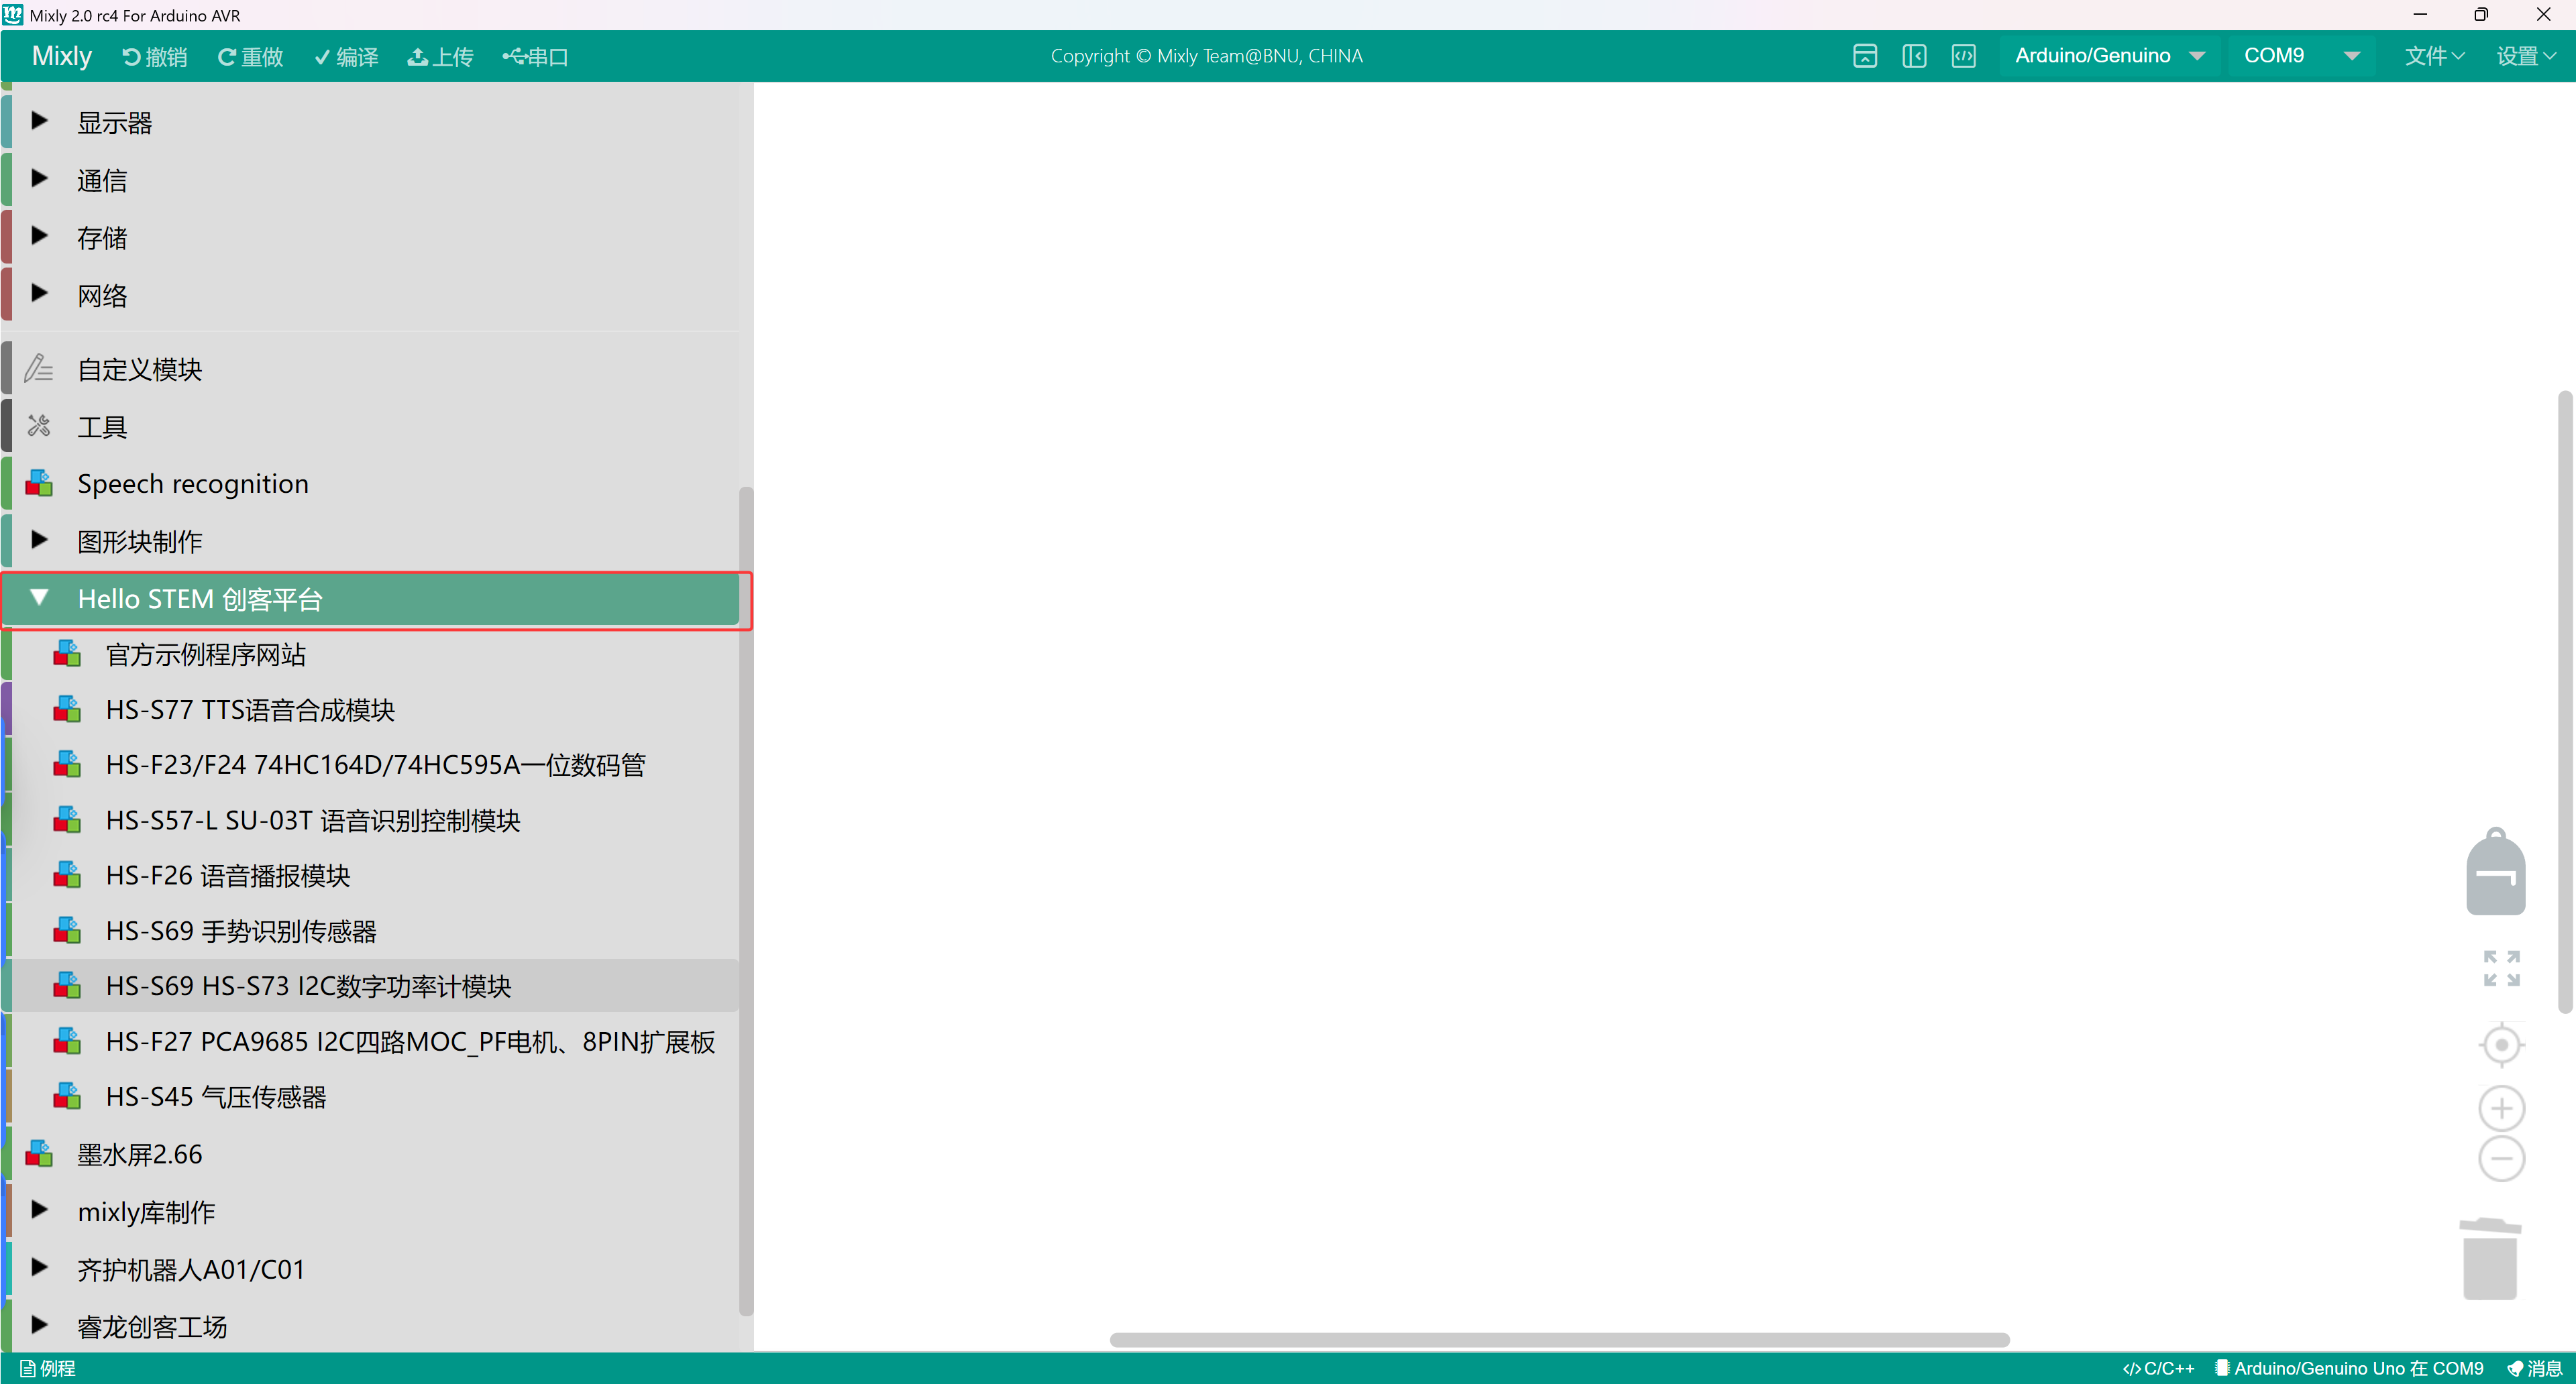This screenshot has height=1384, width=2576.
Task: Center workspace using the crosshair icon
Action: click(2501, 1045)
